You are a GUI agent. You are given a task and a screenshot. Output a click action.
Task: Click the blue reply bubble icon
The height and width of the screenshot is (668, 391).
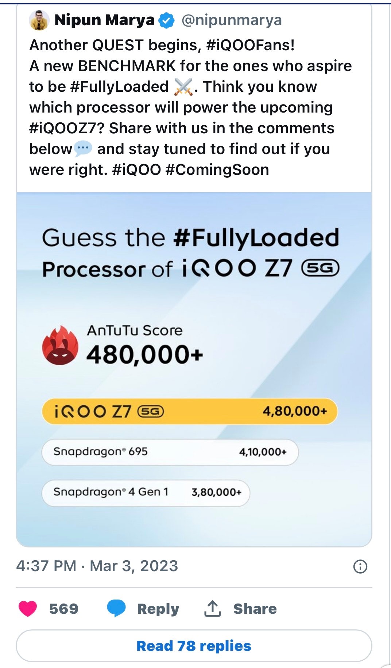pos(116,608)
